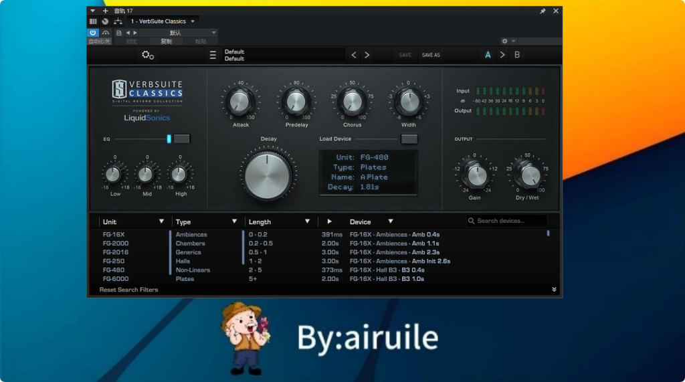Select the A preset slot
The width and height of the screenshot is (685, 382).
488,55
